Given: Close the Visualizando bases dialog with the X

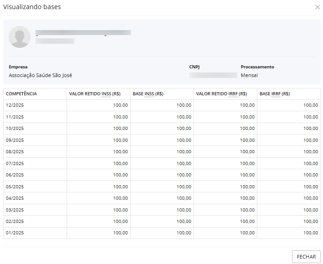Looking at the screenshot, I should [318, 7].
